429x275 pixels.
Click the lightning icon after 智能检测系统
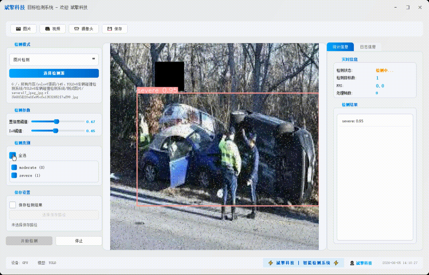[336, 263]
